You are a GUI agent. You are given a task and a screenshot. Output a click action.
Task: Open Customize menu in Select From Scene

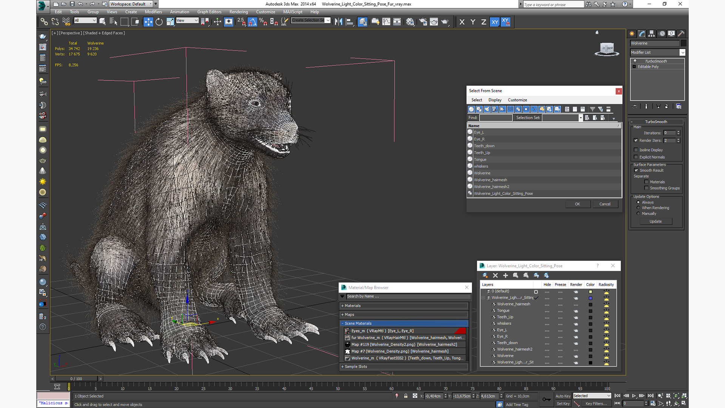[517, 100]
